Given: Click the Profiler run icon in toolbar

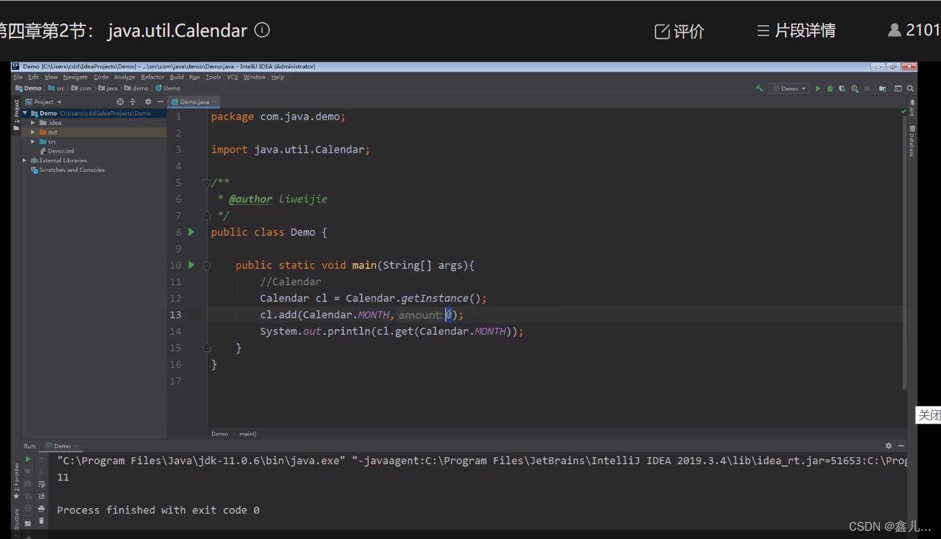Looking at the screenshot, I should [x=855, y=88].
